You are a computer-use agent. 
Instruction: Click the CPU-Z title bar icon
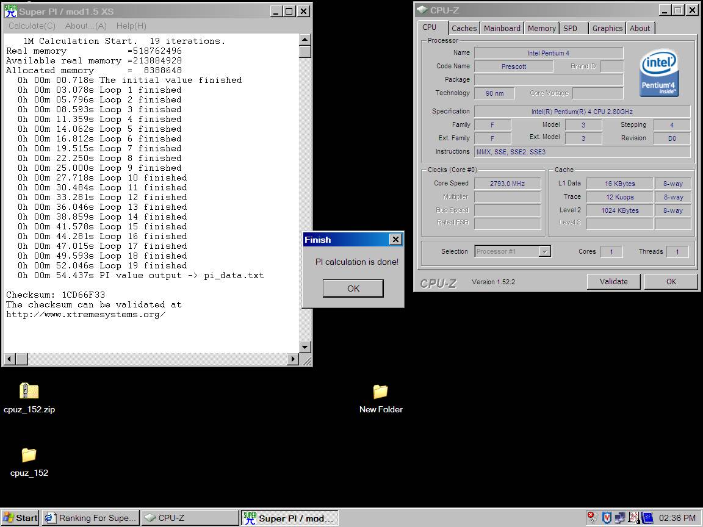(x=422, y=10)
